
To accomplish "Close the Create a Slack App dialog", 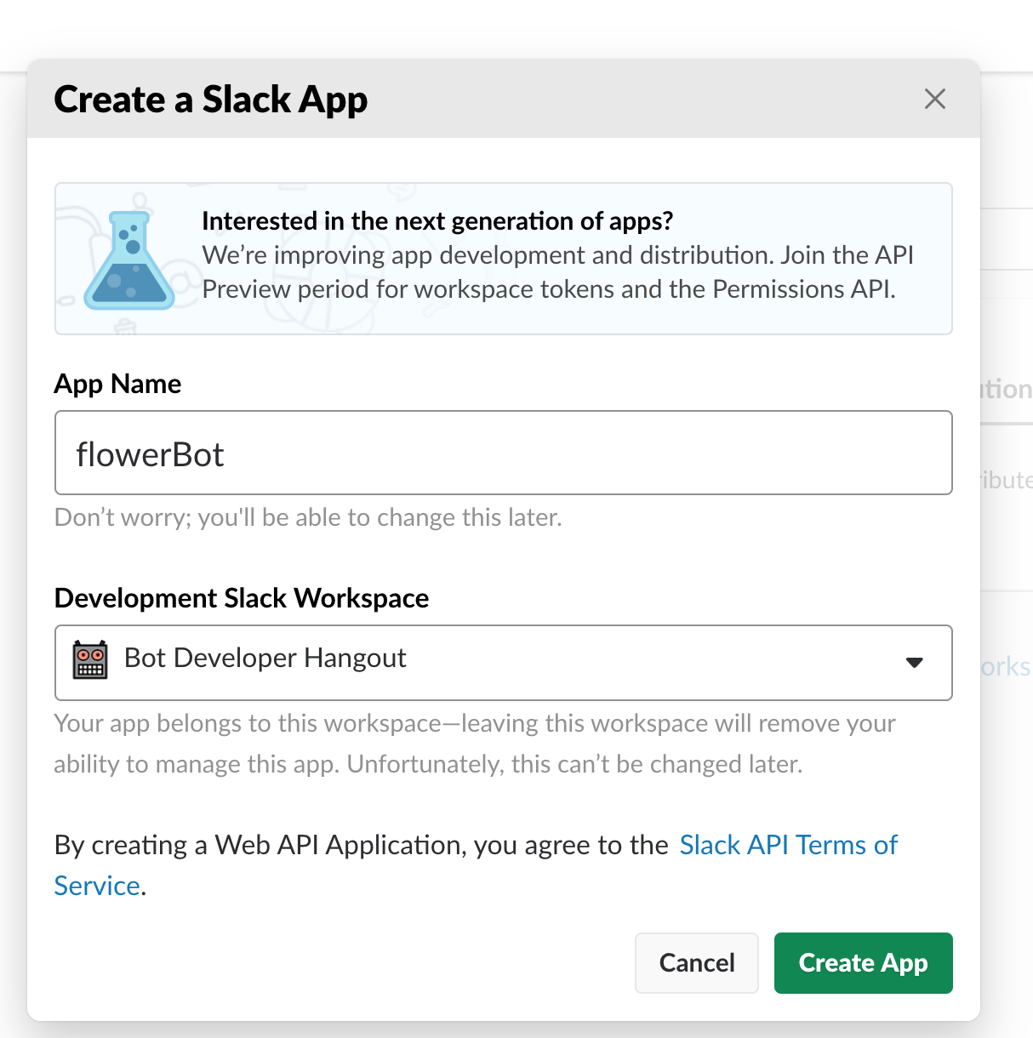I will tap(935, 100).
